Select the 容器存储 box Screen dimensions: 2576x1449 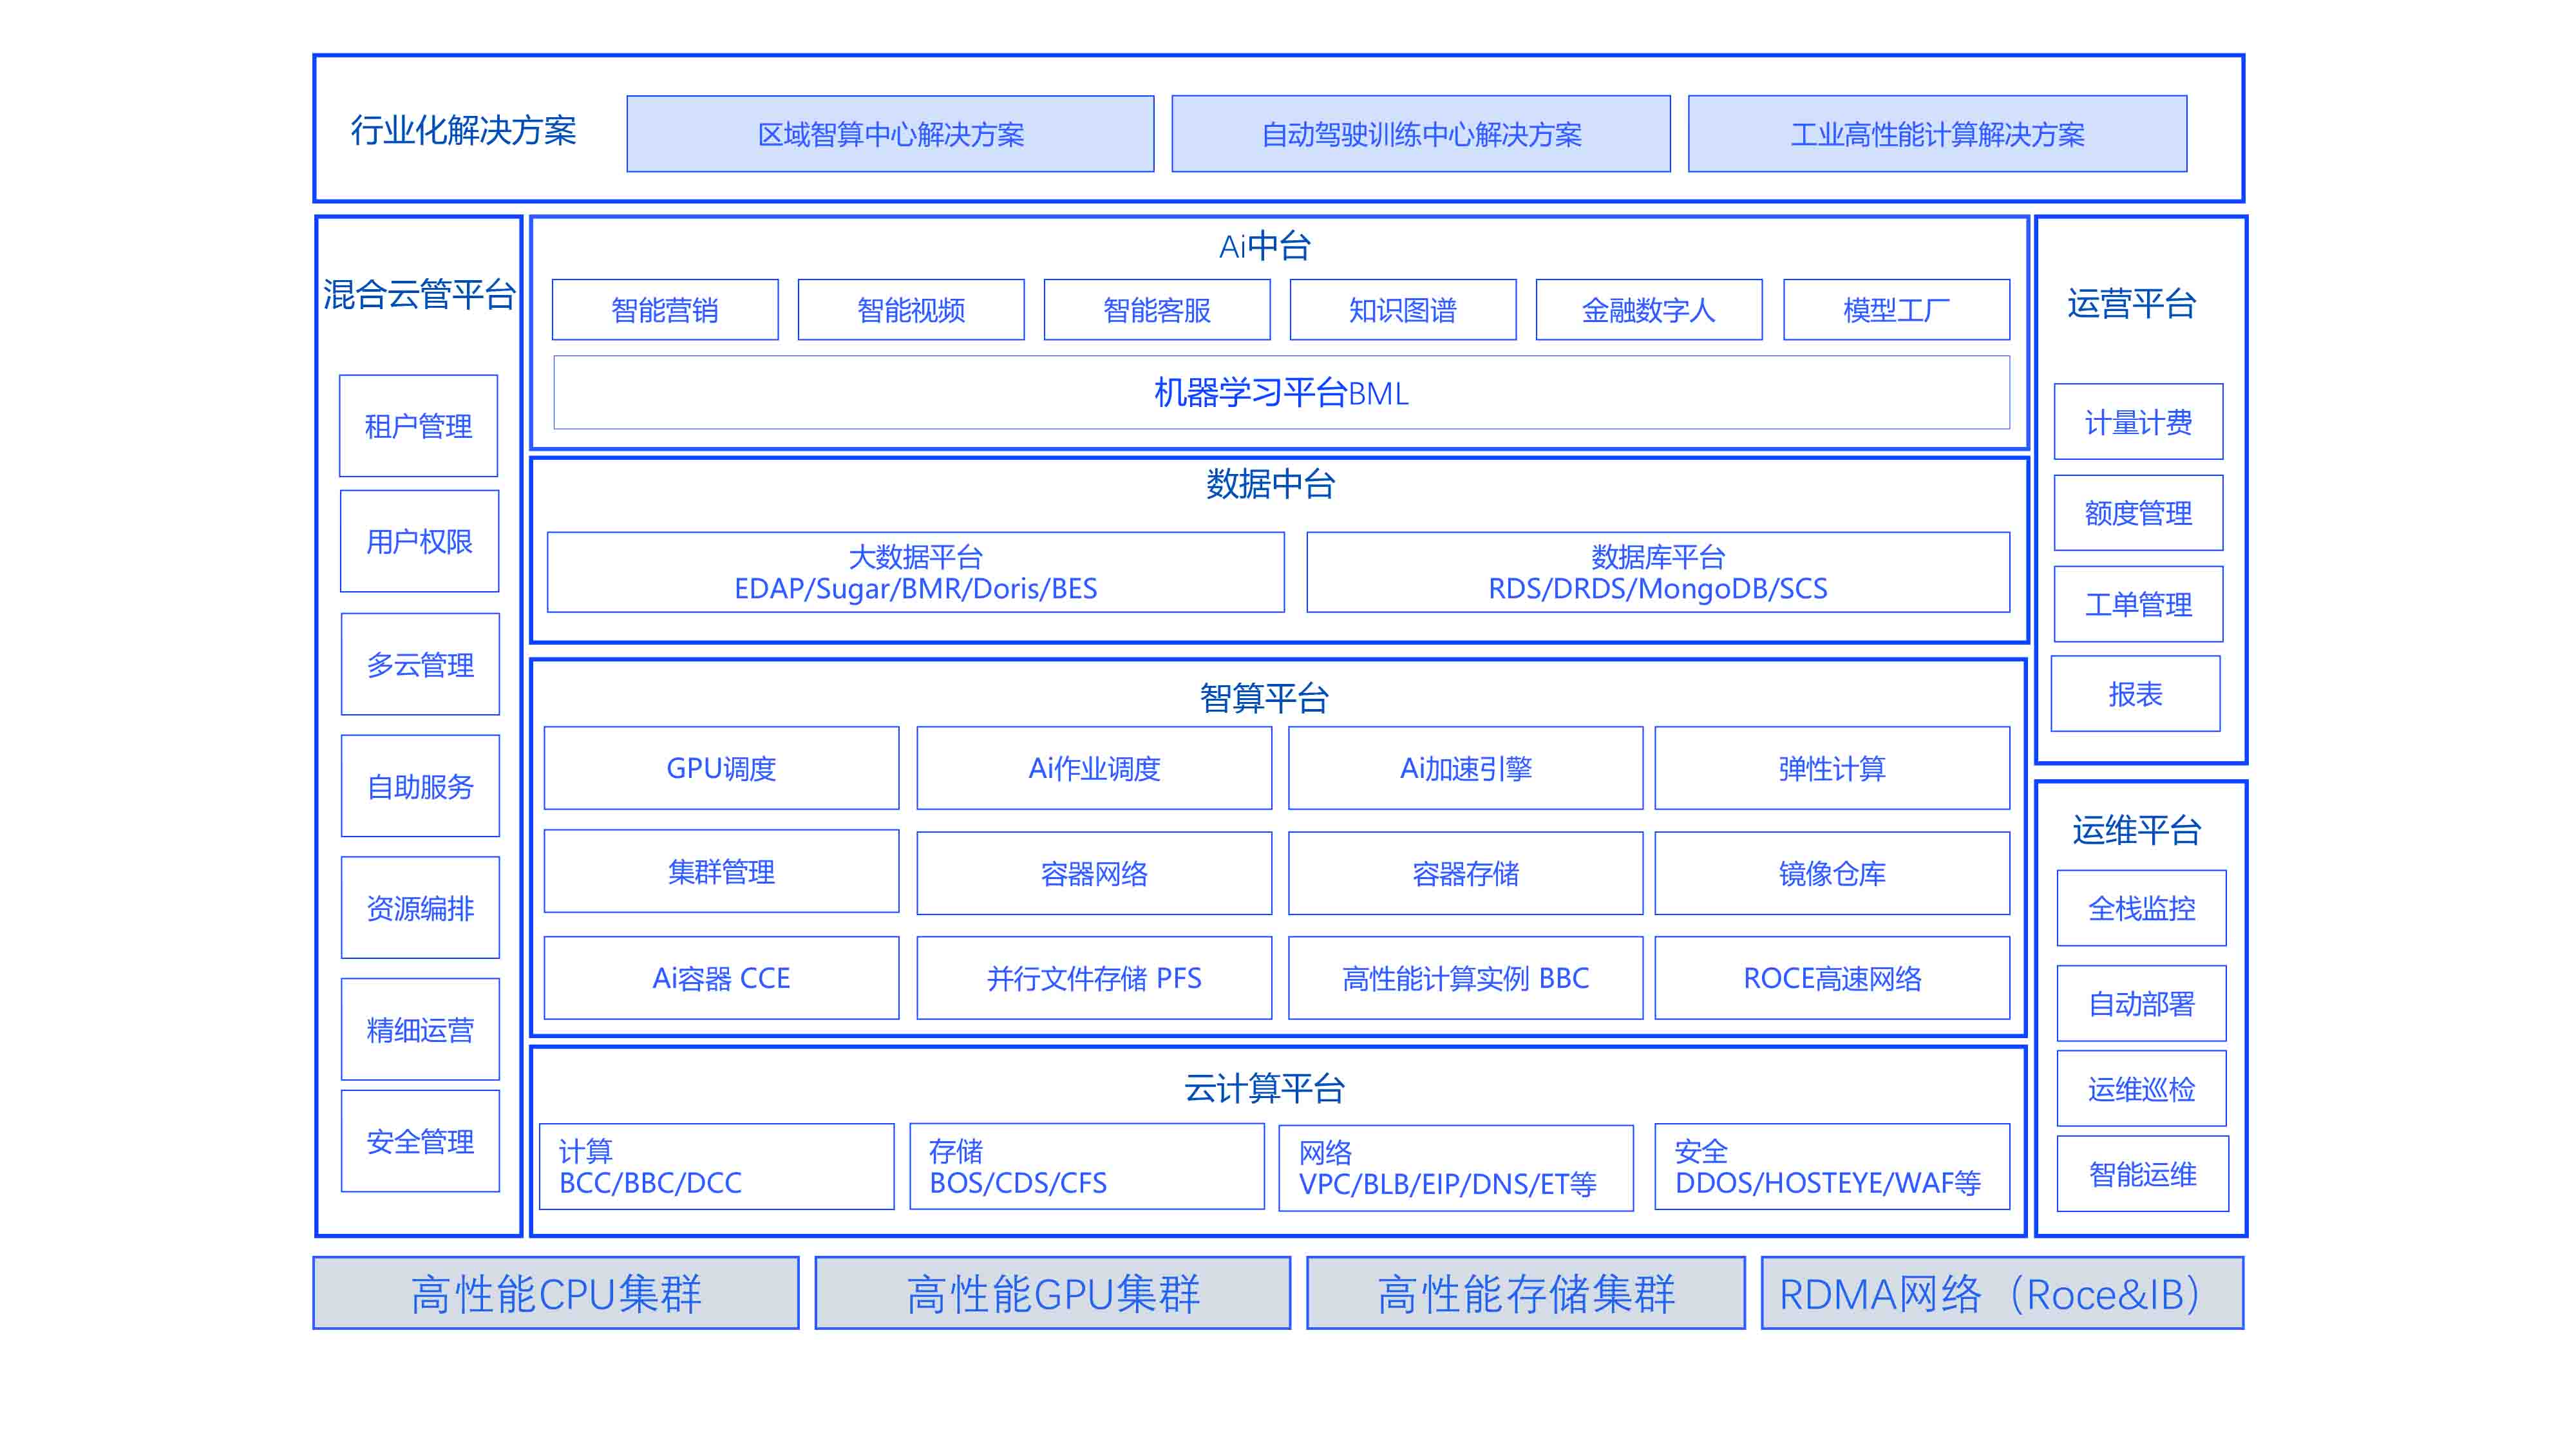pos(1465,873)
